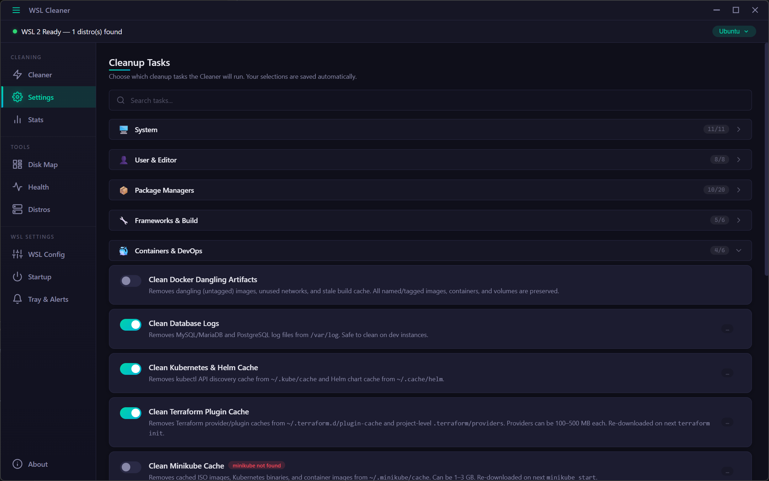Click the Cleaner lightning bolt icon
This screenshot has height=481, width=769.
tap(17, 75)
